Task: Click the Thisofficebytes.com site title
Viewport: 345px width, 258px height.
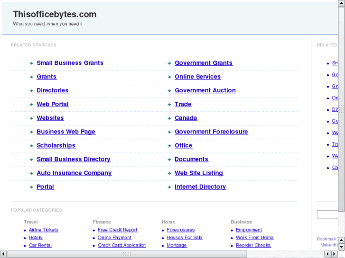Action: pyautogui.click(x=55, y=14)
